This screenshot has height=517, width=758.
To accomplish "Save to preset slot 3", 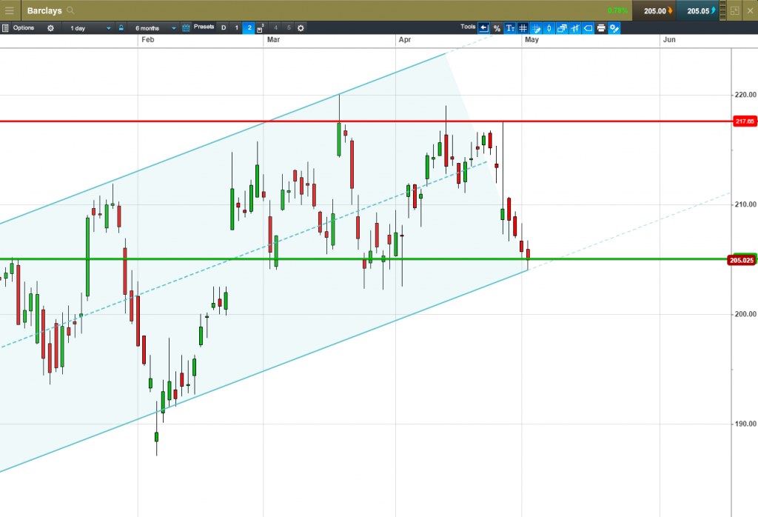I will (x=261, y=28).
